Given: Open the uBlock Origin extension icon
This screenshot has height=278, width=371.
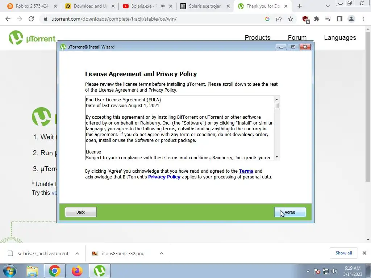Looking at the screenshot, I should pyautogui.click(x=306, y=20).
